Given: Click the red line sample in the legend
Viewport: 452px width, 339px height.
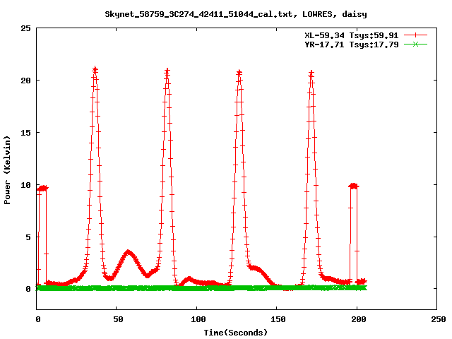Looking at the screenshot, I should (x=416, y=35).
